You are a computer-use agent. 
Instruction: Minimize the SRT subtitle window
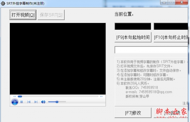pos(164,2)
